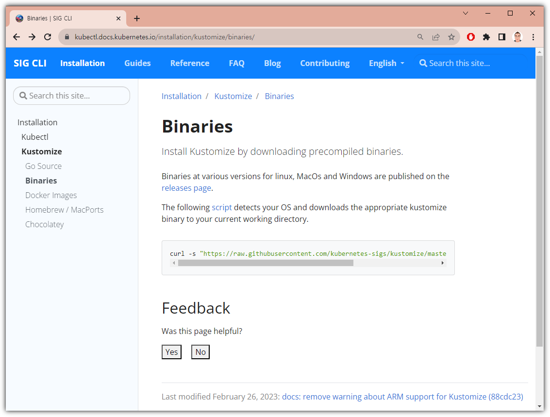The width and height of the screenshot is (550, 417).
Task: Select Binaries in the sidebar
Action: tap(41, 181)
